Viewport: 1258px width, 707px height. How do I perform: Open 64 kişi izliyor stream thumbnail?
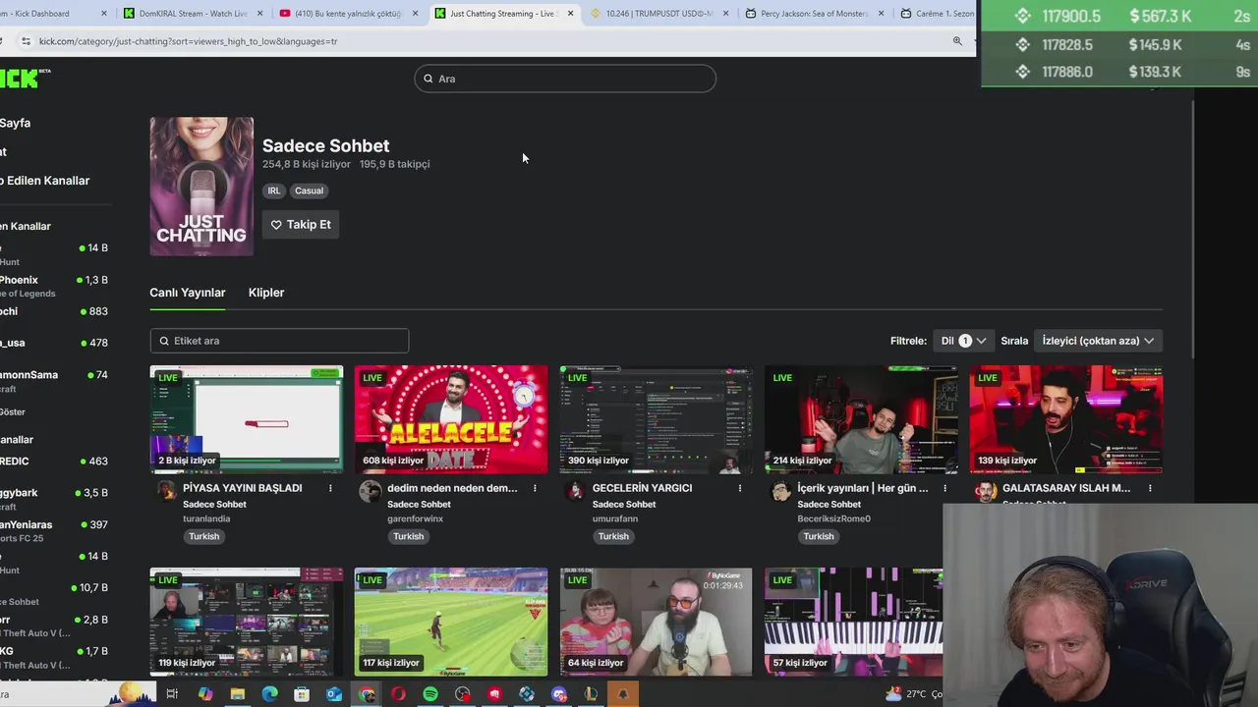(x=657, y=622)
